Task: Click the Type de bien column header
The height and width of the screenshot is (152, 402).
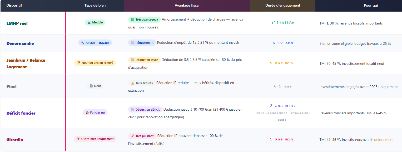Action: tap(95, 5)
